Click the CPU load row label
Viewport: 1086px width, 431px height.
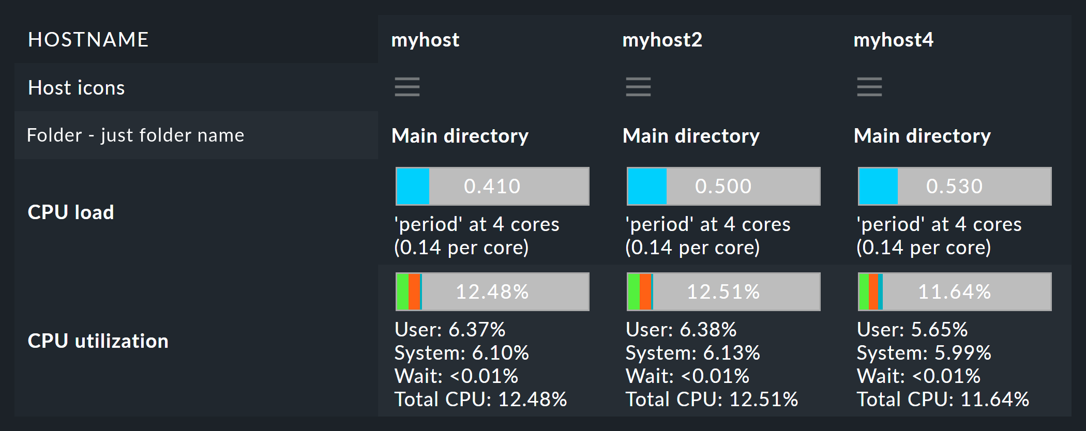pos(71,212)
